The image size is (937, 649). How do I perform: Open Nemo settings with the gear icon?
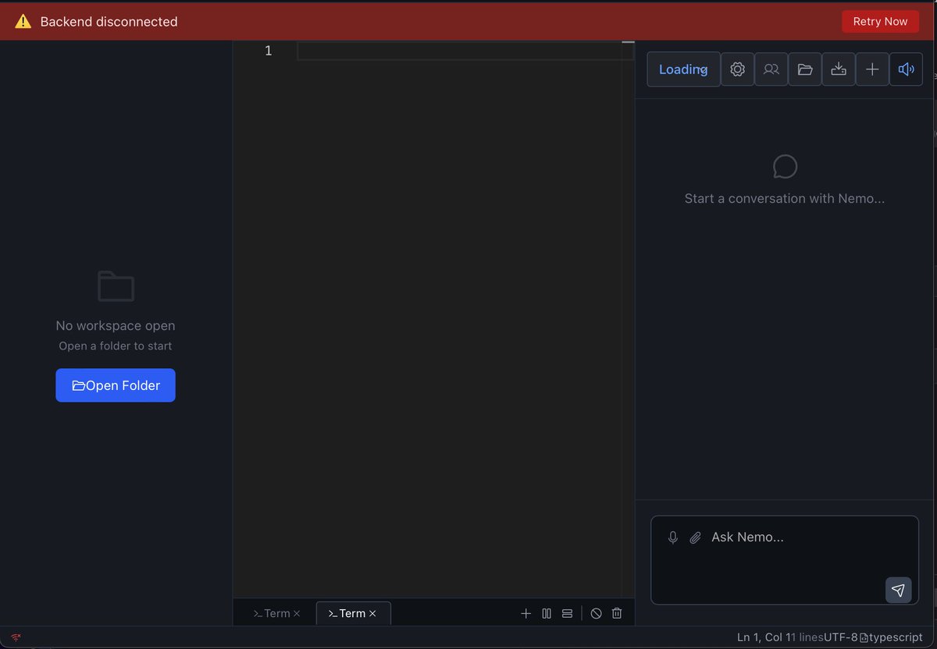[x=737, y=69]
